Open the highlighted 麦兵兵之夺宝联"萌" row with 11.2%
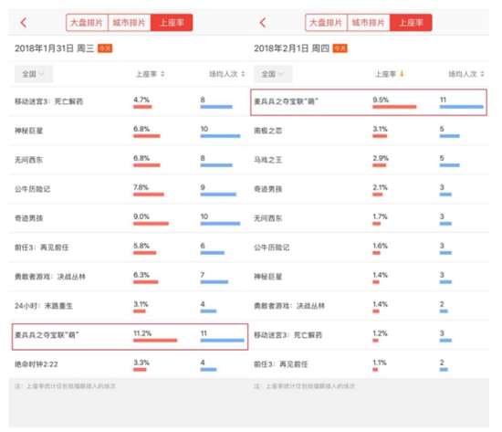Image resolution: width=502 pixels, height=432 pixels. [130, 336]
